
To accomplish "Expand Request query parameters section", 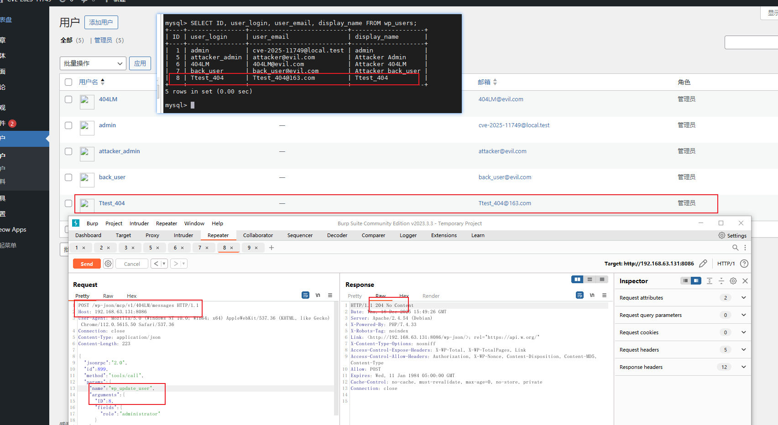I will pos(744,315).
